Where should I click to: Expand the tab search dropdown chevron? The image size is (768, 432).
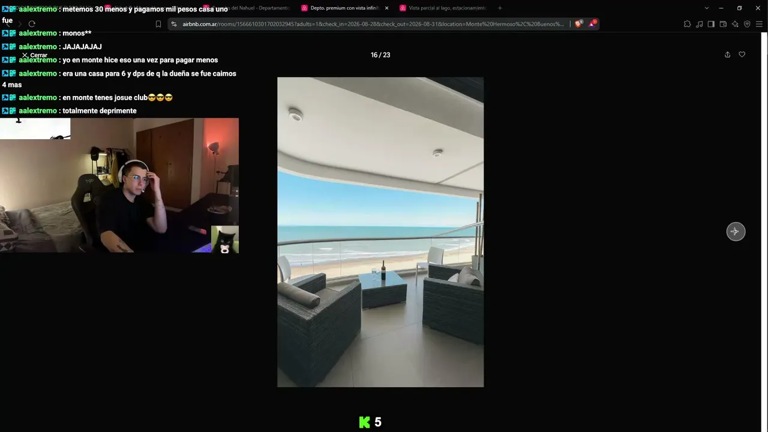pos(706,8)
